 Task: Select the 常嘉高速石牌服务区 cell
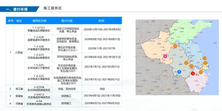(38, 30)
